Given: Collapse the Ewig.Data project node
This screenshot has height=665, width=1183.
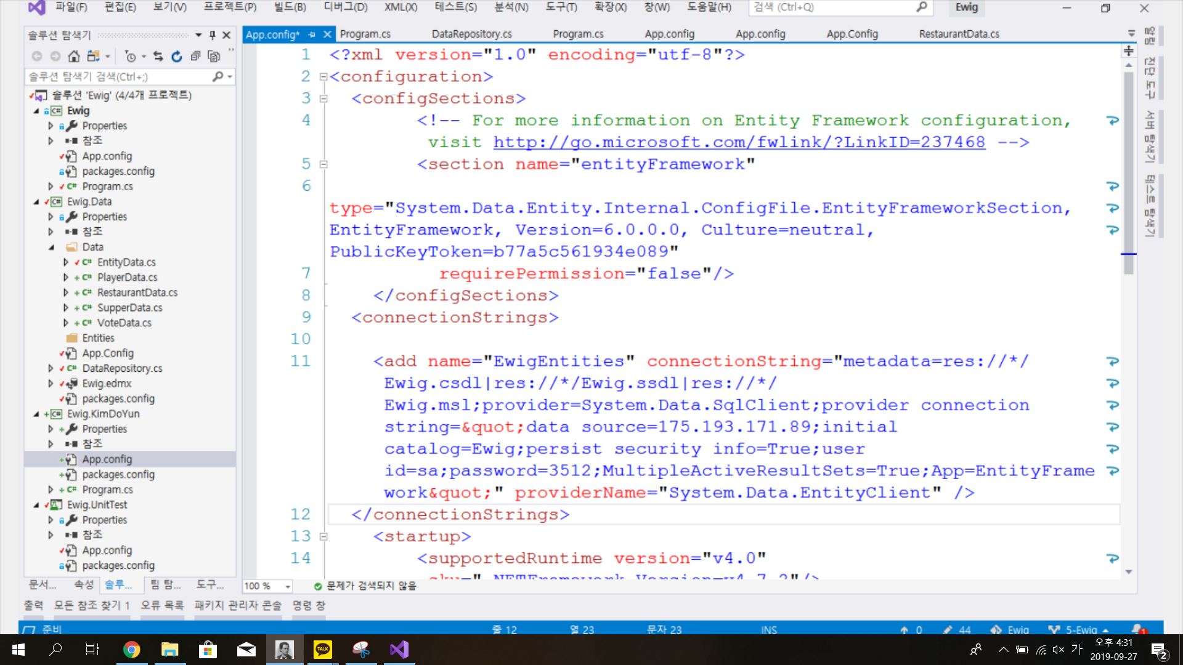Looking at the screenshot, I should point(36,202).
